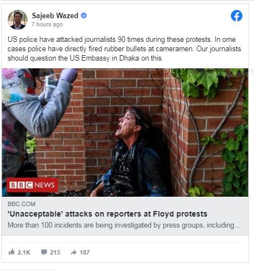Click the 'More than 100 incidents' description text
Viewport: 254px width, 270px height.
pos(124,225)
